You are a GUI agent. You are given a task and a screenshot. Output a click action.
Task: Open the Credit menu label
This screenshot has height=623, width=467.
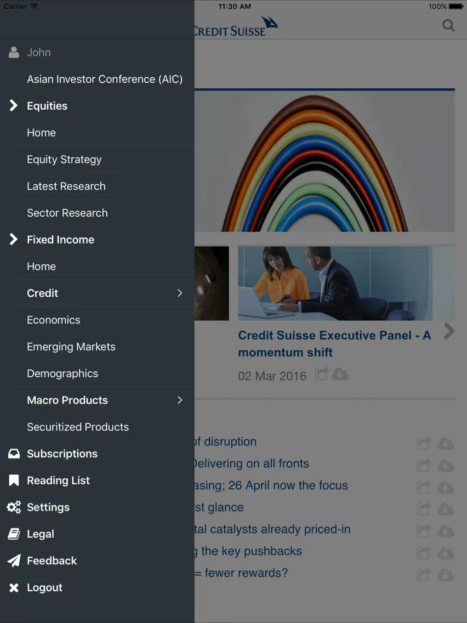pyautogui.click(x=43, y=293)
